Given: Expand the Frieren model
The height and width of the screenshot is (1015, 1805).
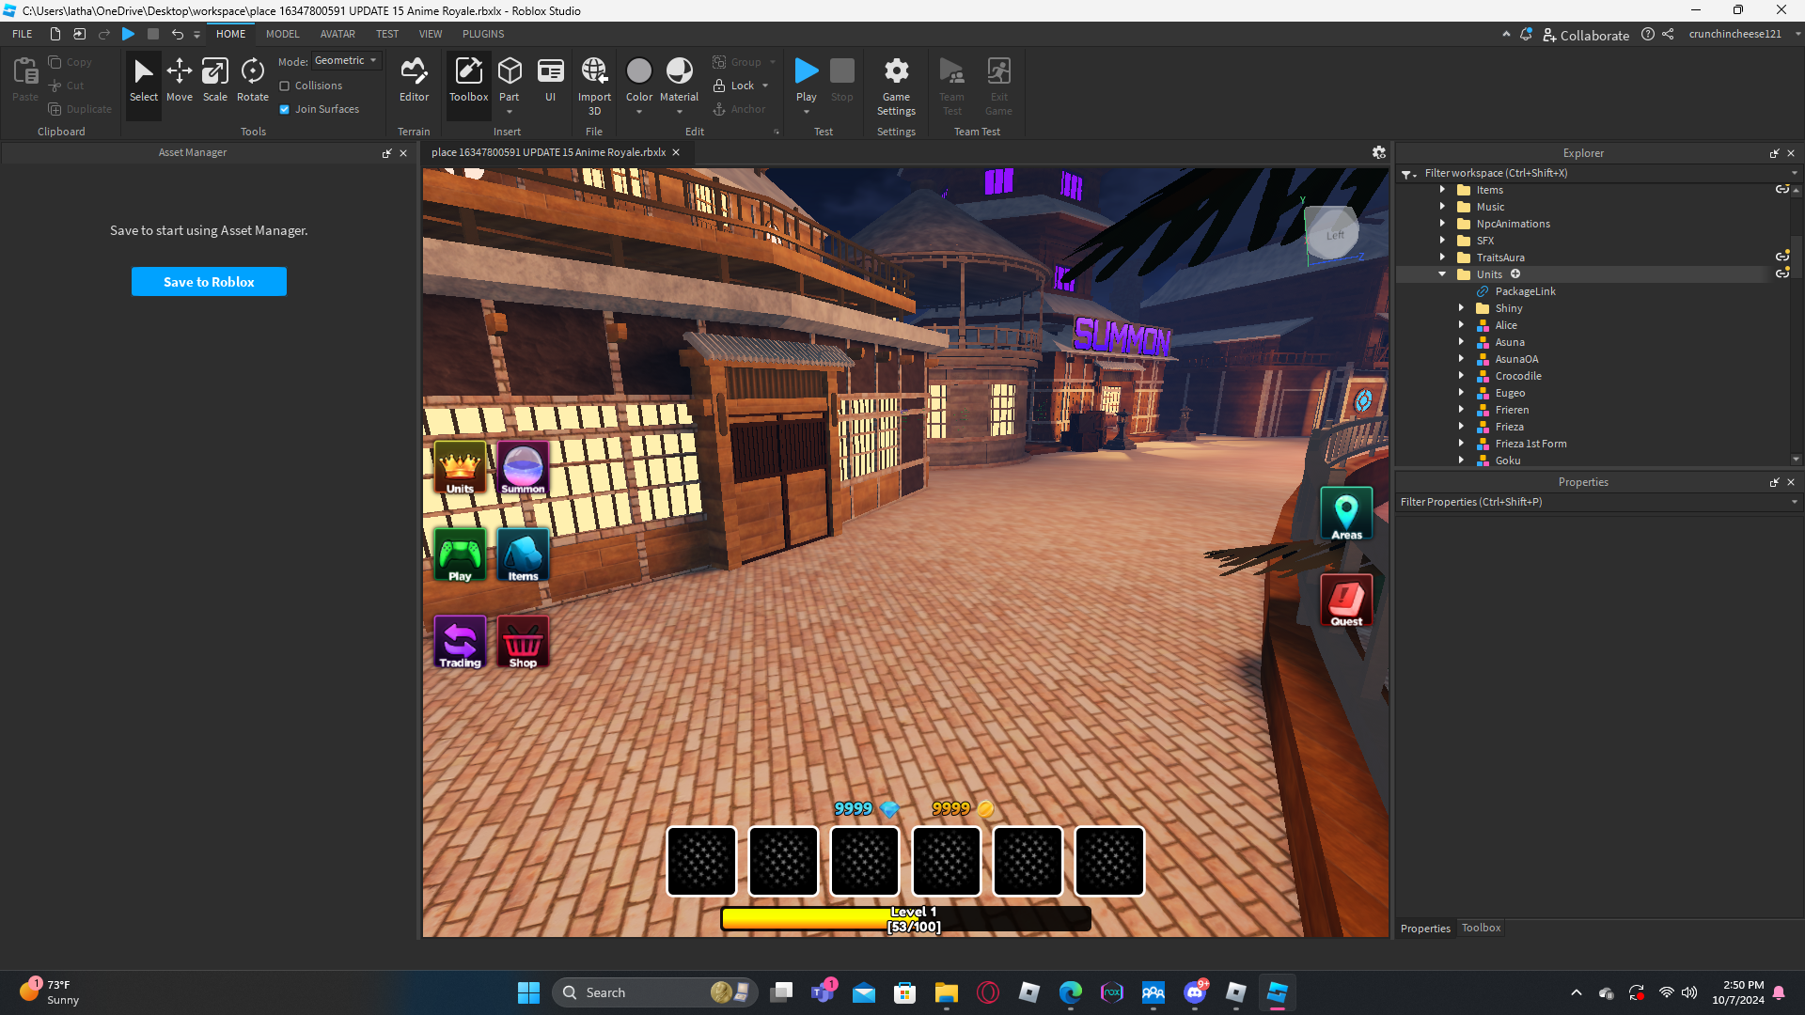Looking at the screenshot, I should pyautogui.click(x=1461, y=410).
